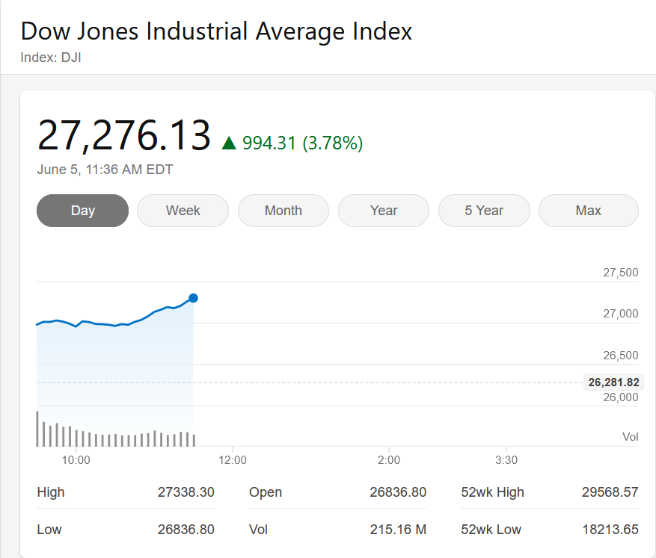Select the Max time range

click(x=588, y=211)
